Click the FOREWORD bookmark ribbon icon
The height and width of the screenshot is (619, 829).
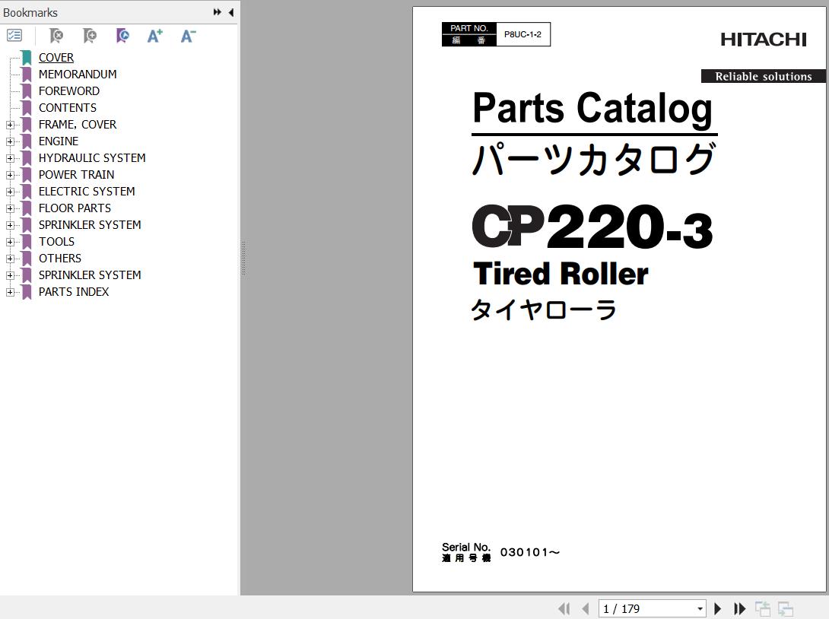pyautogui.click(x=27, y=91)
